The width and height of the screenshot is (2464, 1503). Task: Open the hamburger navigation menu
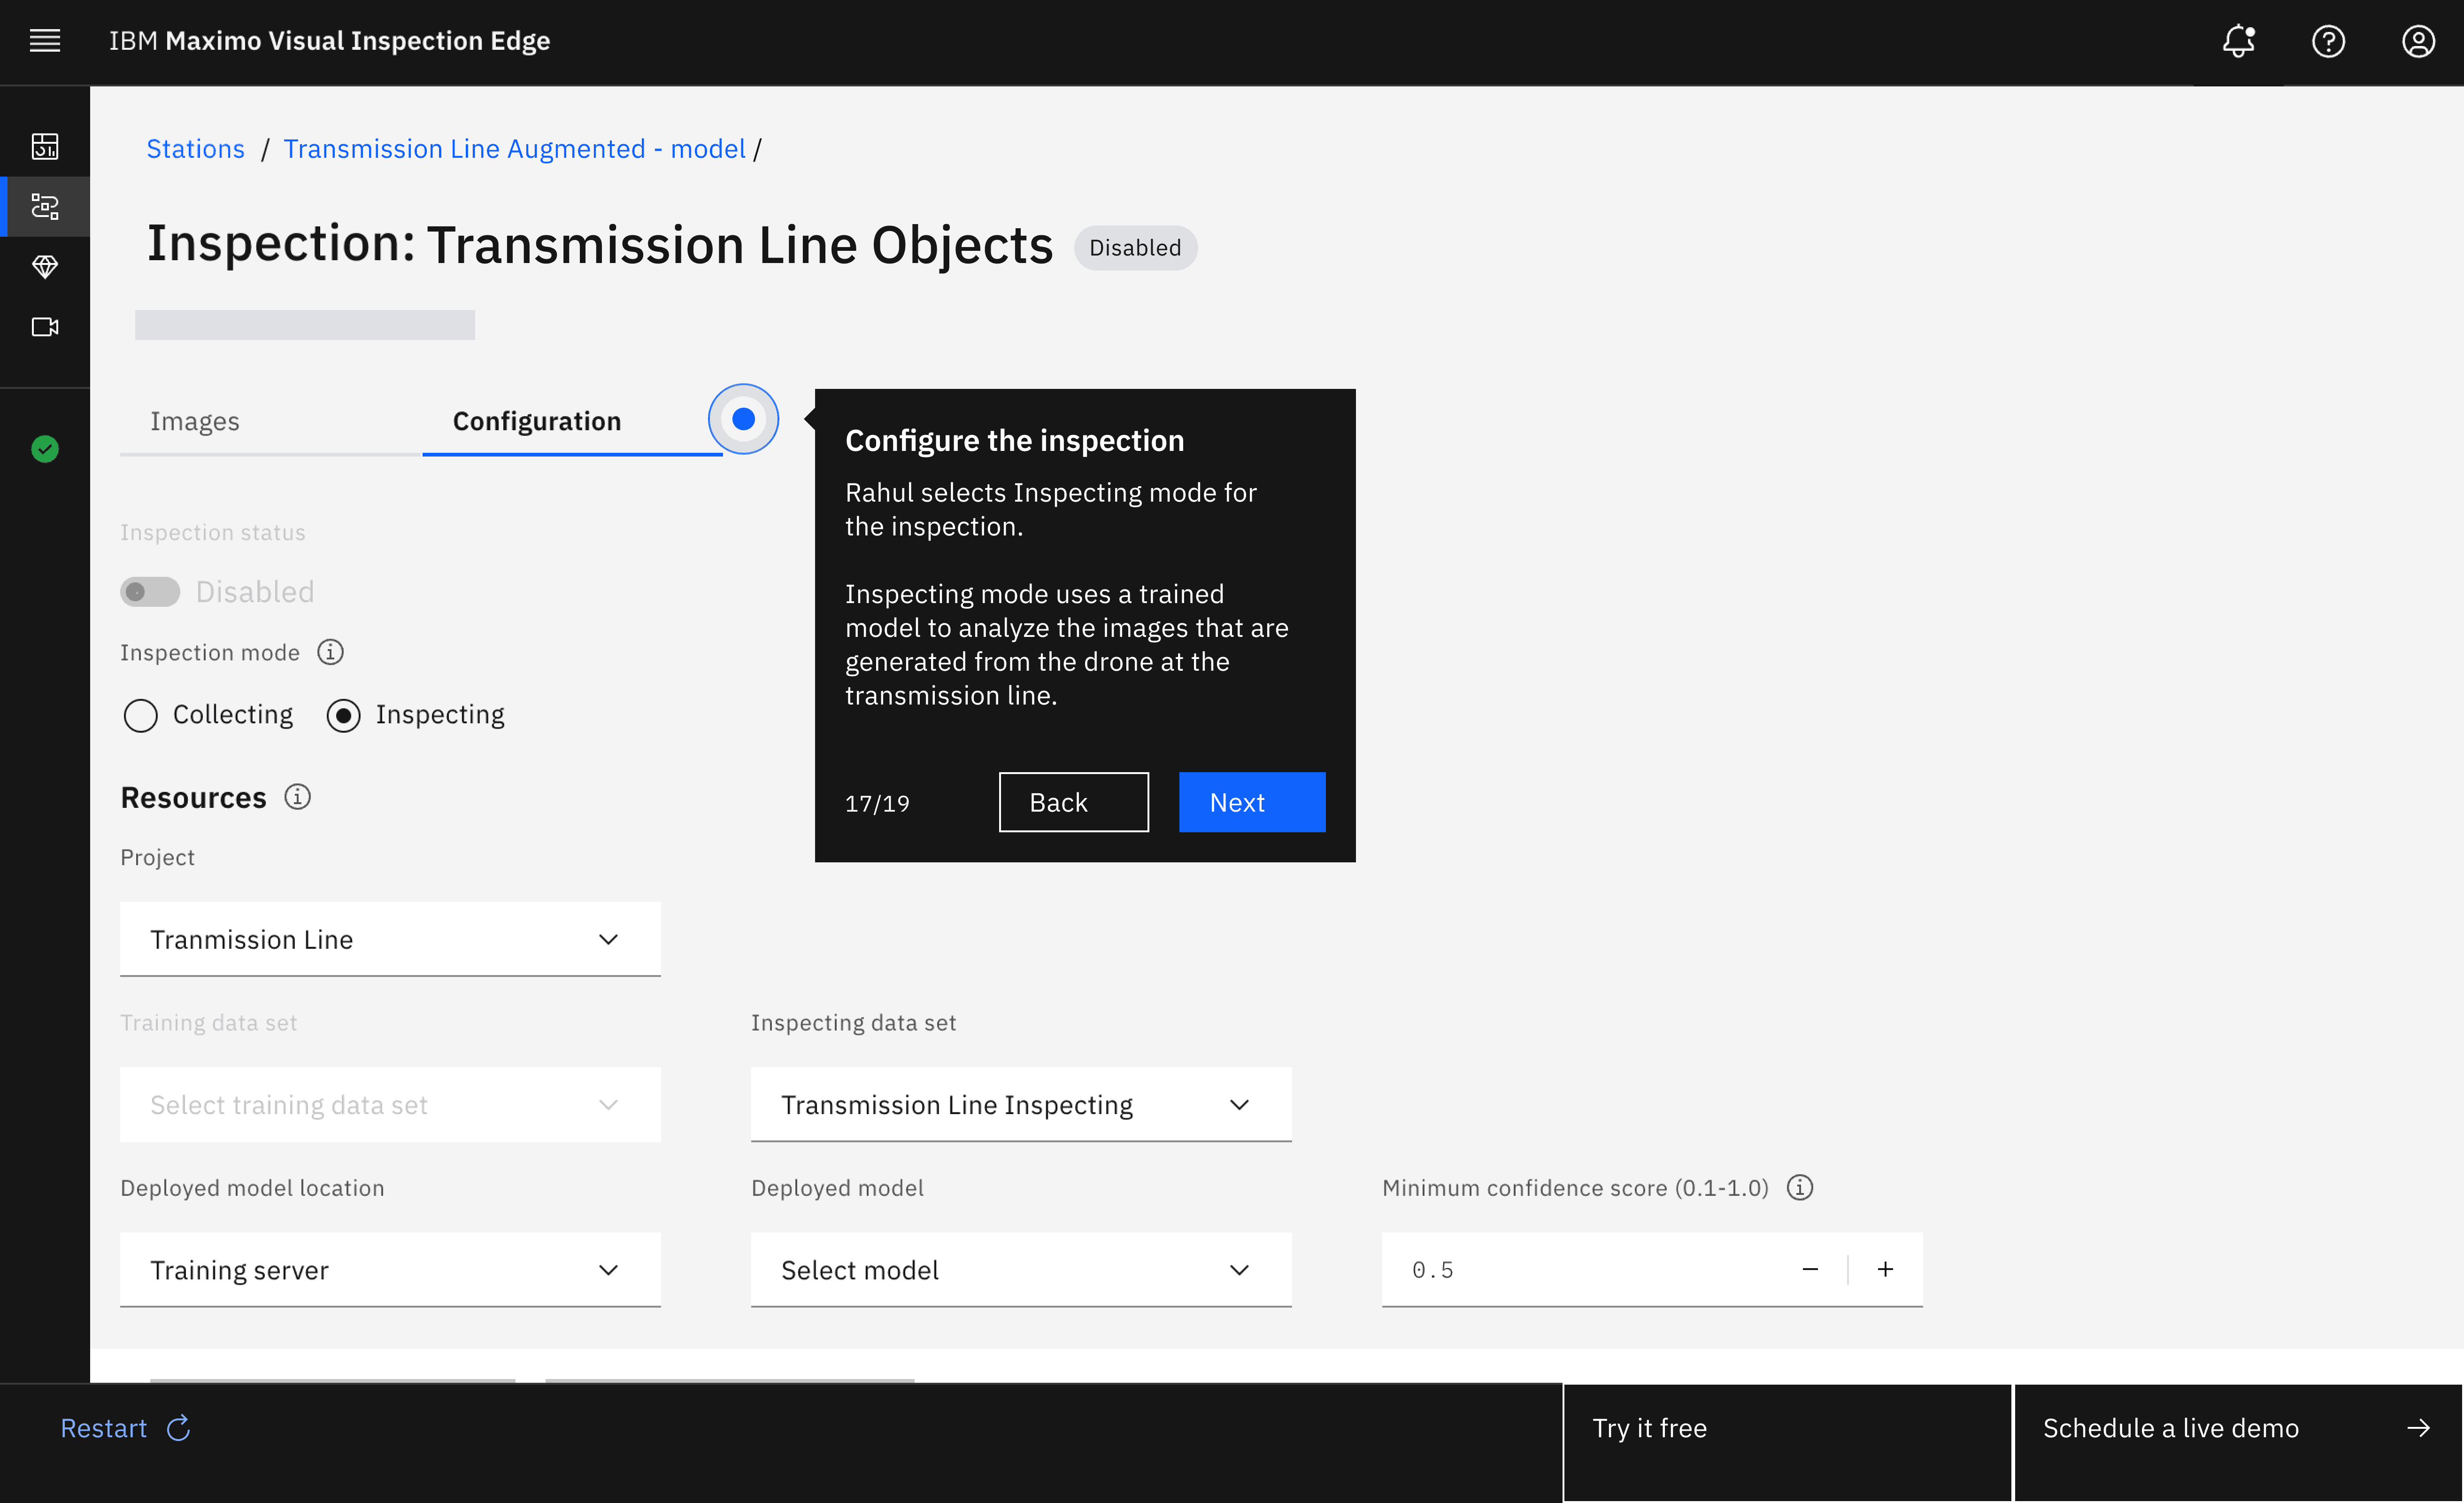tap(45, 41)
